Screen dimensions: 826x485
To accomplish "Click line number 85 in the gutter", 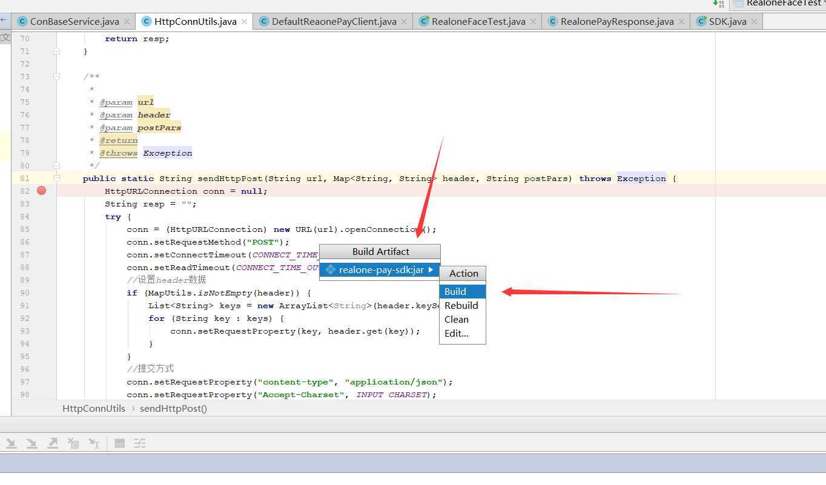I will [x=24, y=229].
